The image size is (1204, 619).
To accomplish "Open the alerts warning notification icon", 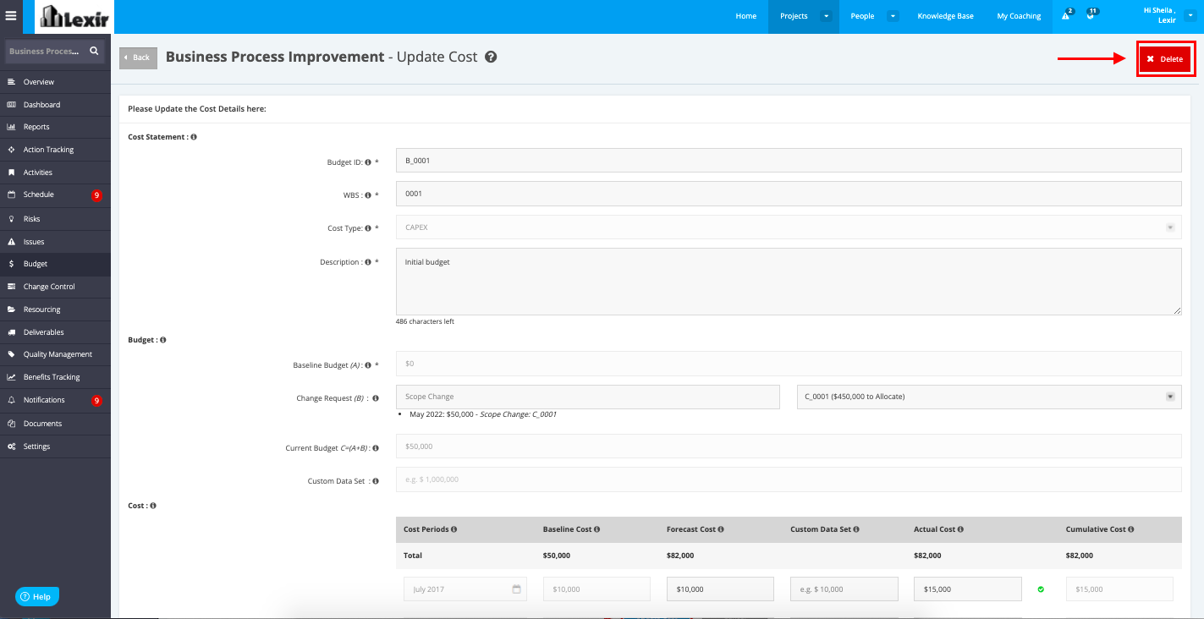I will (x=1066, y=16).
